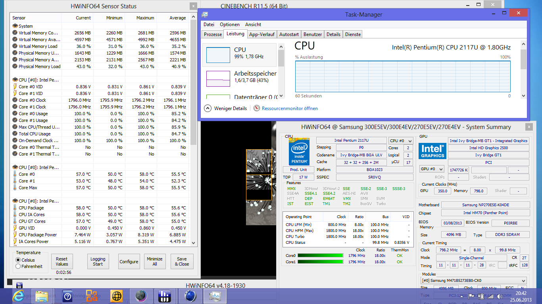This screenshot has width=542, height=304.
Task: Click the Intel Graphics logo in System Summary
Action: click(432, 151)
